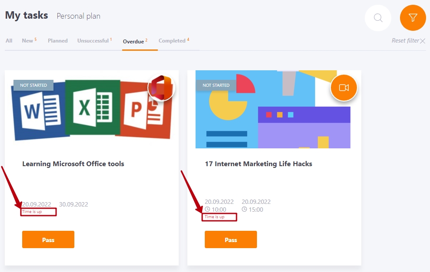
Task: Pass the 17 Internet Marketing Life Hacks task
Action: coord(230,239)
